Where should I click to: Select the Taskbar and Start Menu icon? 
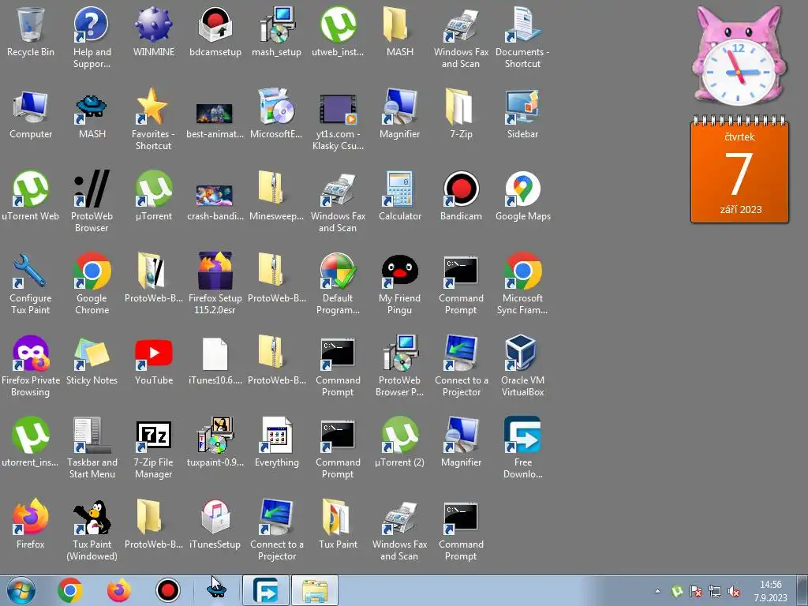coord(92,435)
